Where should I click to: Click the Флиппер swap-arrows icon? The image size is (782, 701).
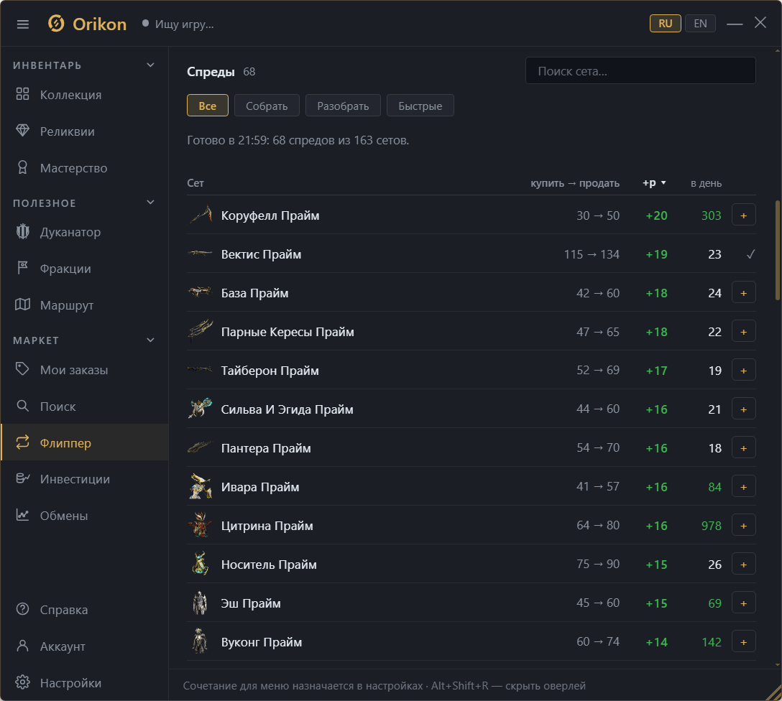coord(22,442)
